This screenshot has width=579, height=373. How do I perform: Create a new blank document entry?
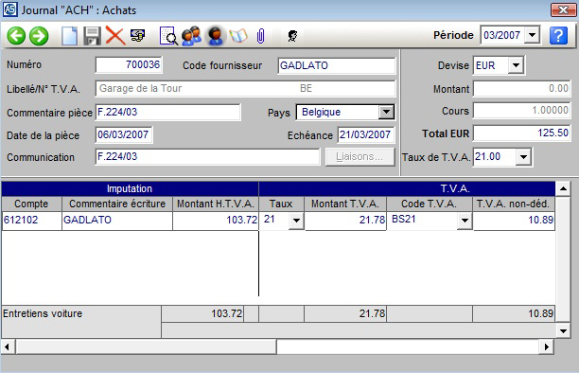[x=69, y=36]
